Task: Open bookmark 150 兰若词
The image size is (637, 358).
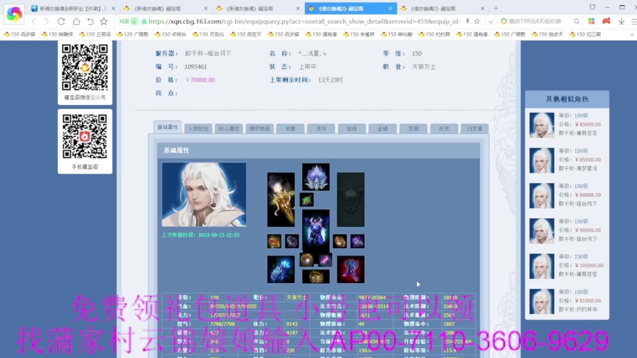Action: click(95, 34)
